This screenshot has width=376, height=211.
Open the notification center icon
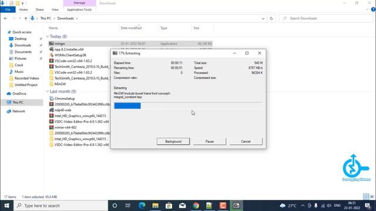pyautogui.click(x=368, y=206)
